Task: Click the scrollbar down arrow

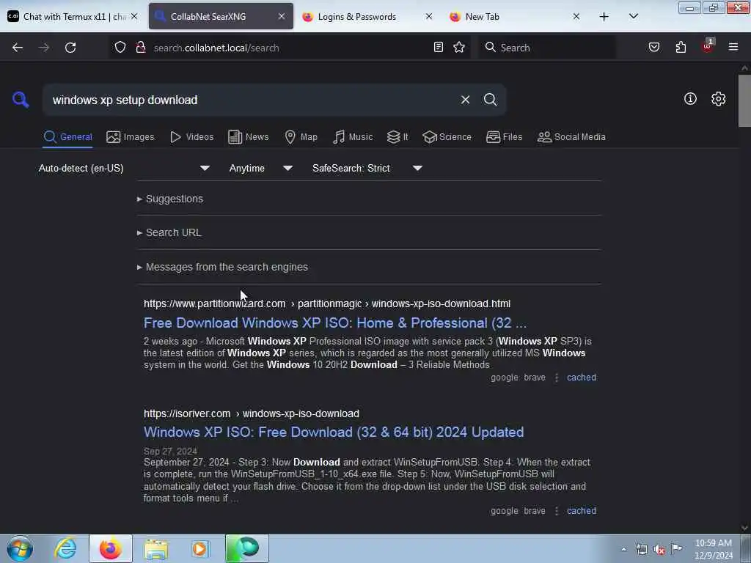Action: pos(744,528)
